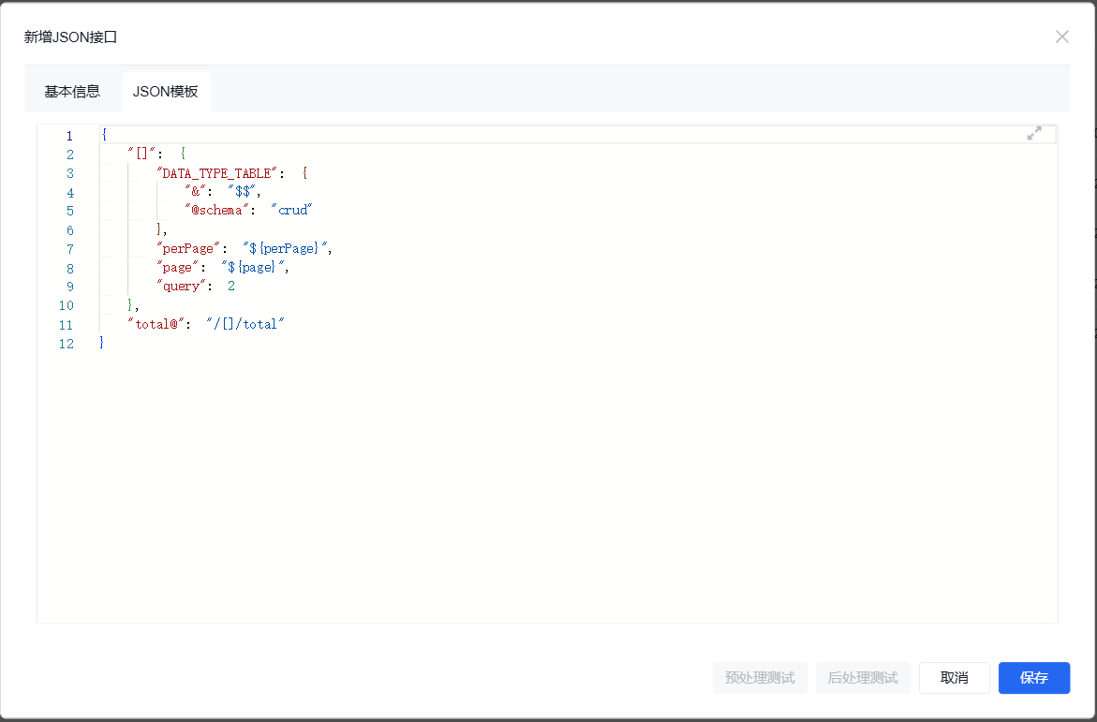1097x722 pixels.
Task: Click the "/[]/total" value
Action: [245, 324]
